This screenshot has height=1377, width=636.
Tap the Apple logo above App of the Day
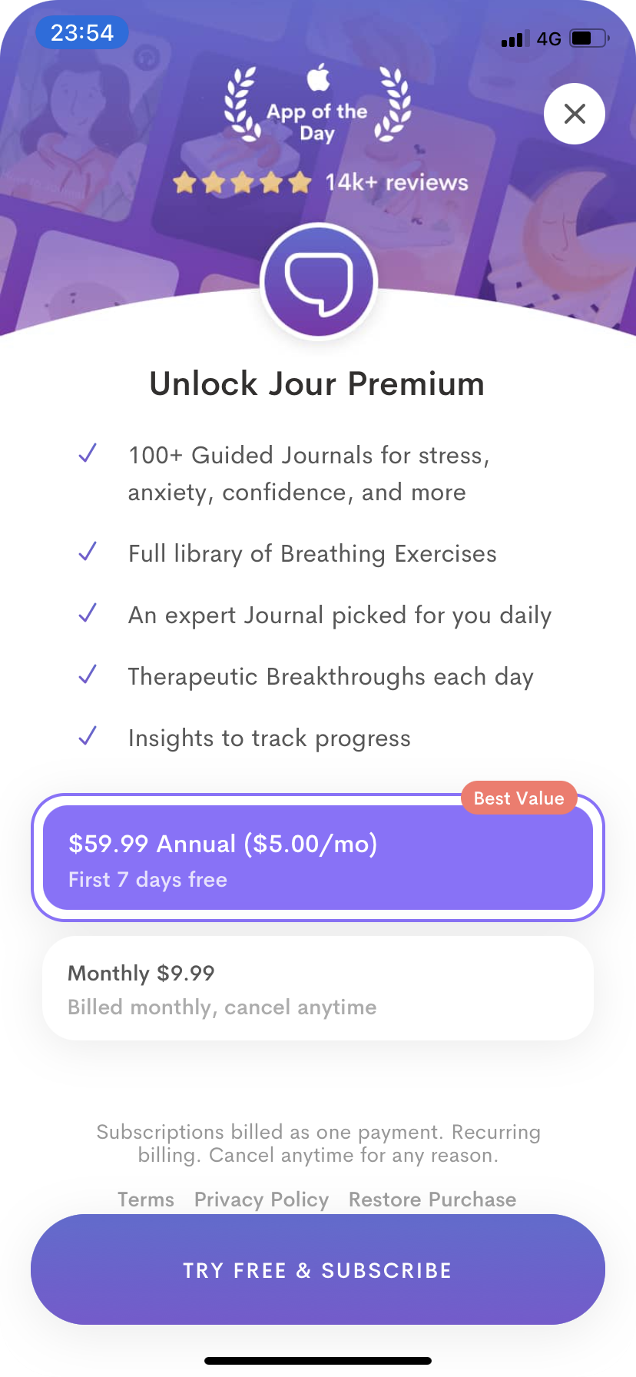318,78
